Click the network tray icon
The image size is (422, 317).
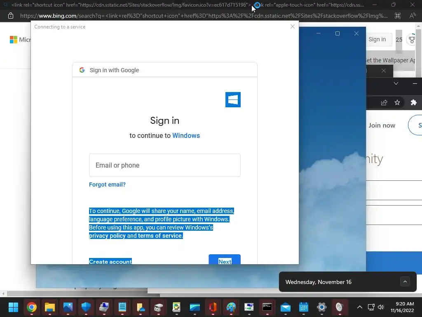[371, 307]
